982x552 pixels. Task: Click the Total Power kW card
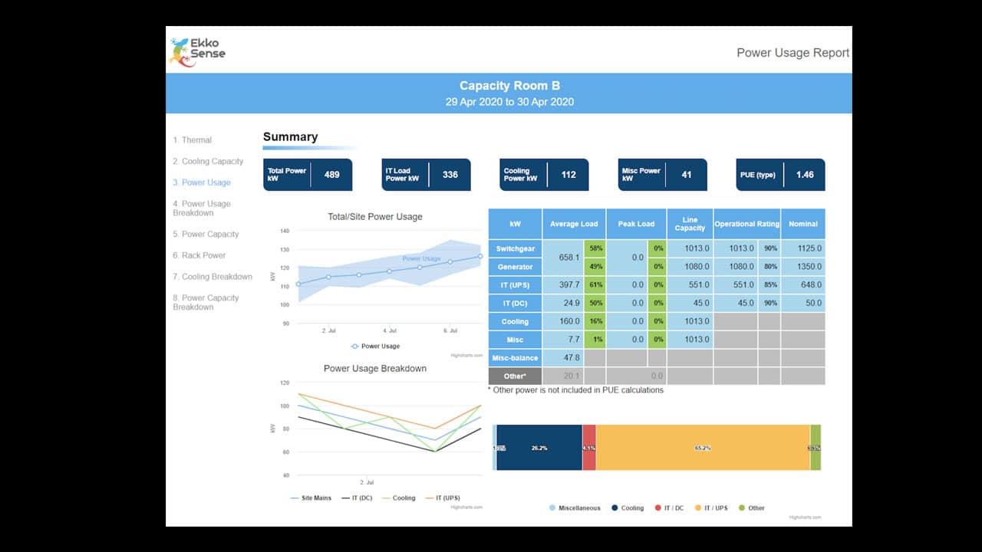308,175
